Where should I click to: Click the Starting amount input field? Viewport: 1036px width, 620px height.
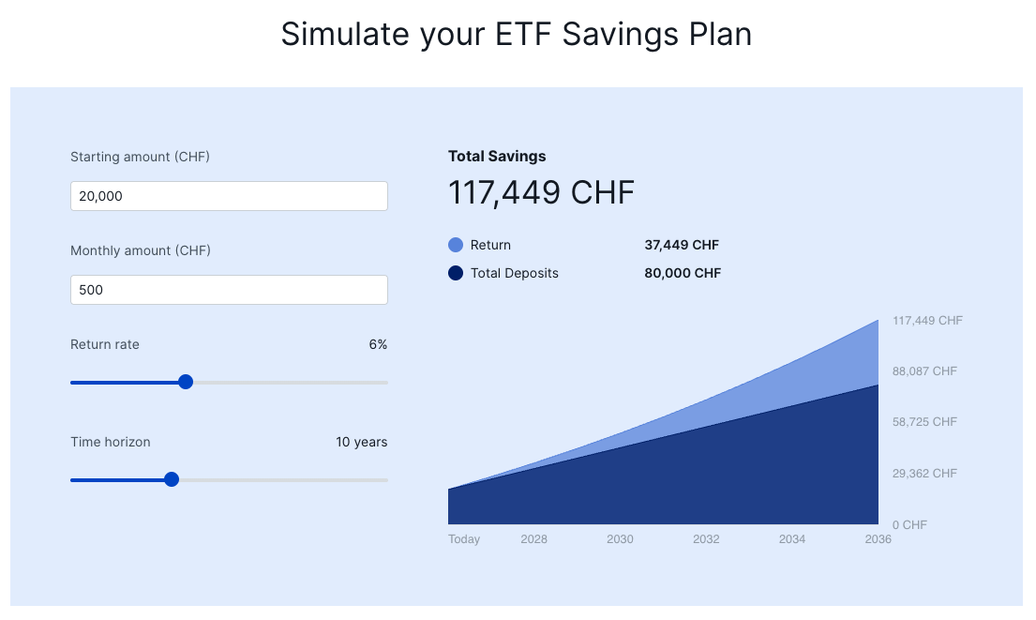229,196
